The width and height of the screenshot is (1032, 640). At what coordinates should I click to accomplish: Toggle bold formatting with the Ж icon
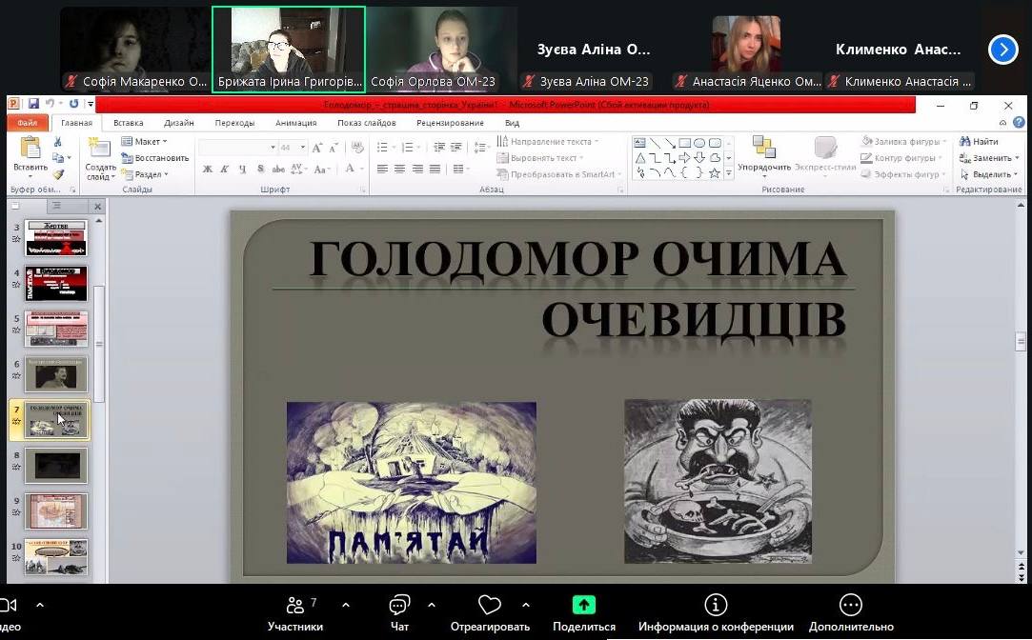[207, 169]
